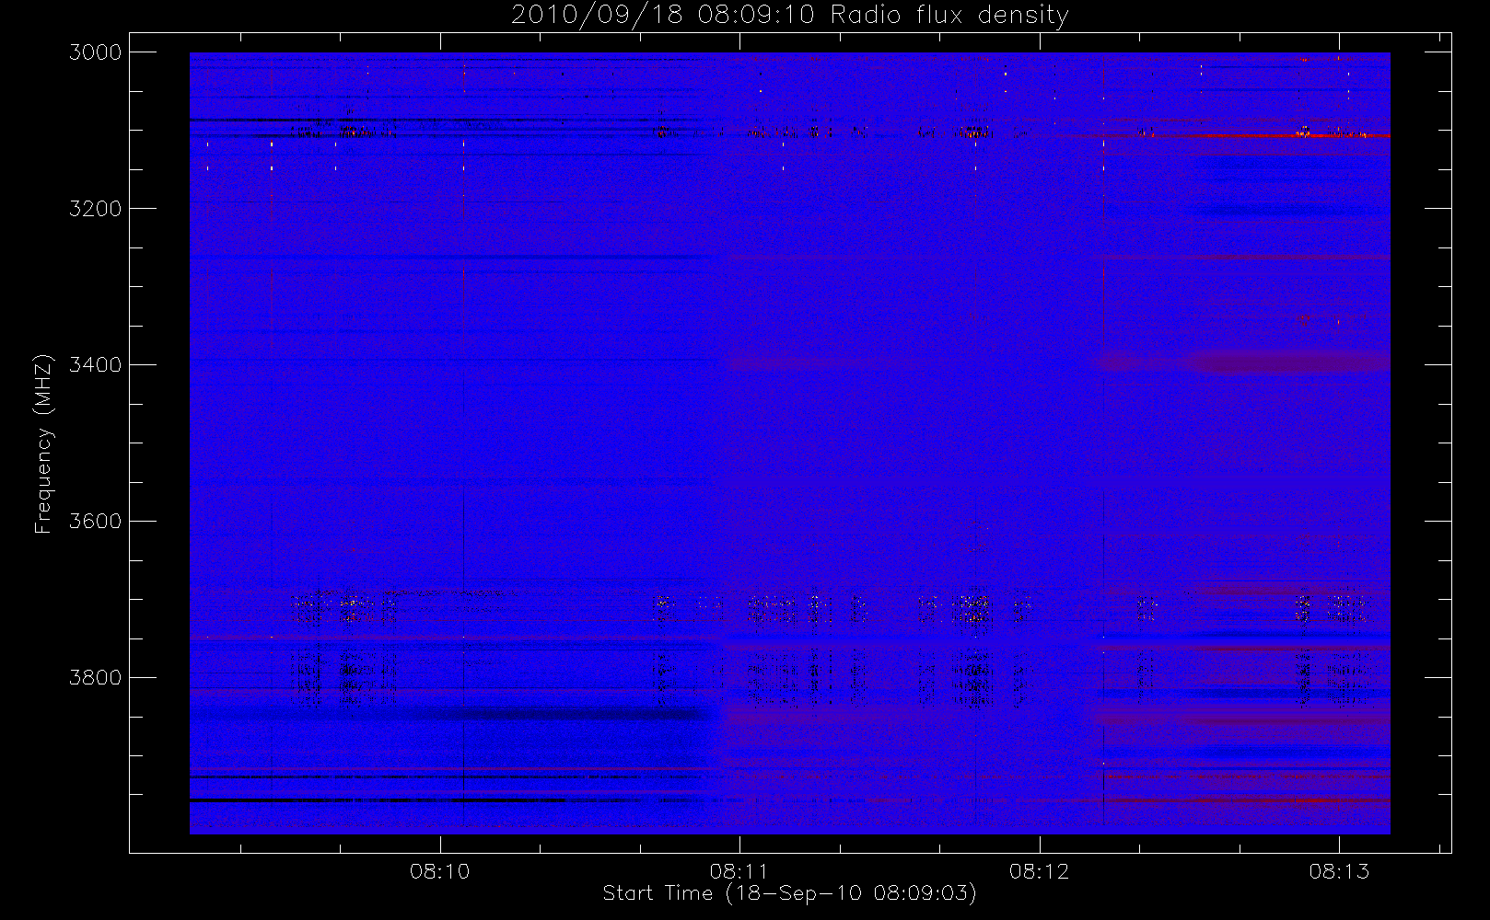Click the 3800 frequency tick label
Screen dimensions: 1490x920
[x=96, y=678]
